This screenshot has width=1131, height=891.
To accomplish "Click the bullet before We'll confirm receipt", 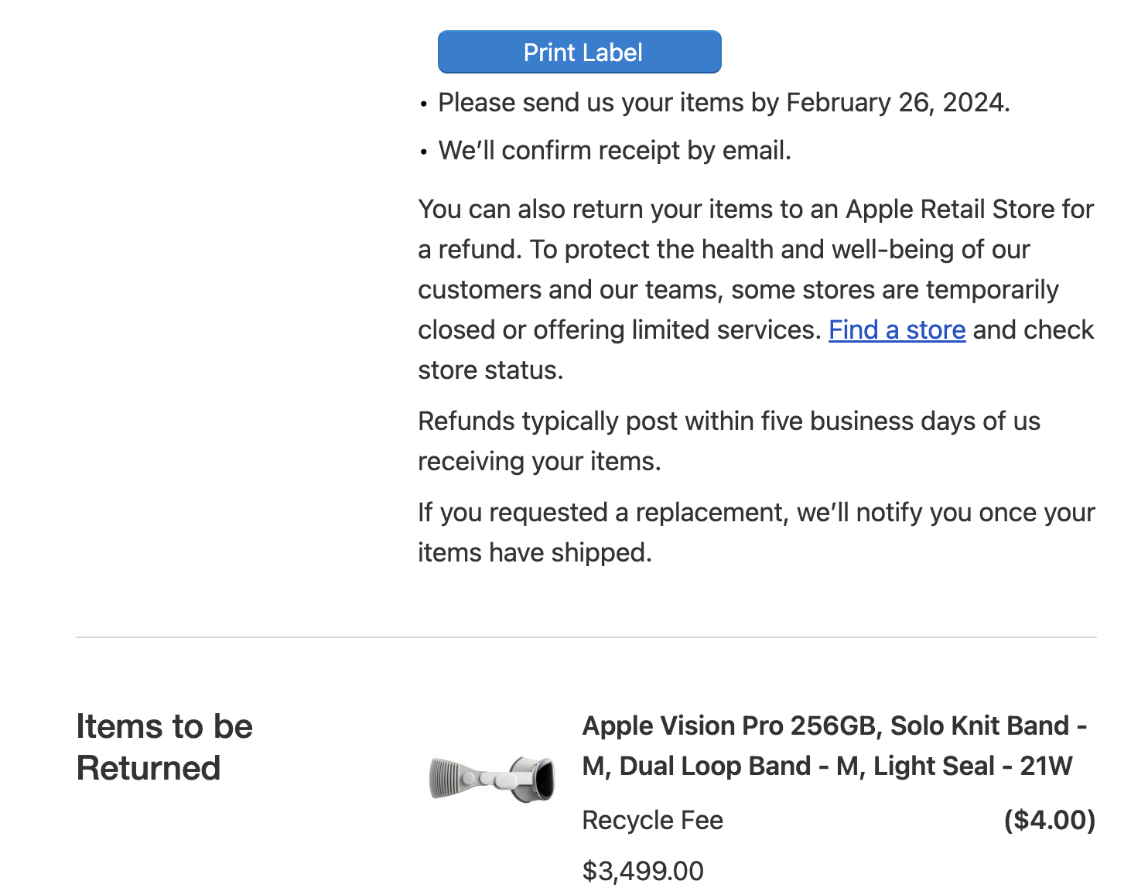I will point(423,152).
